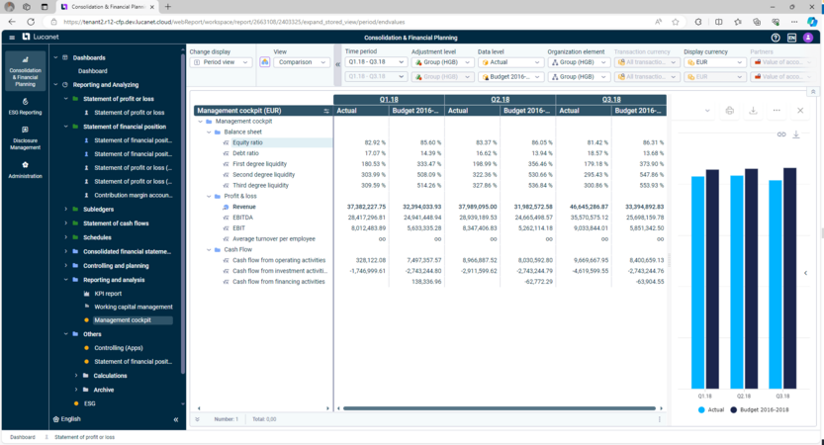Select Management cockpit in navigation tree
The height and width of the screenshot is (445, 824).
tap(123, 320)
